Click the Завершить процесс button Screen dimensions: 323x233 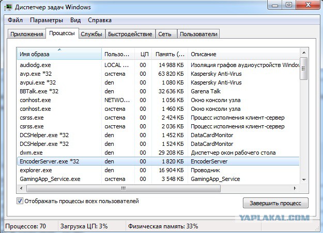click(x=275, y=203)
